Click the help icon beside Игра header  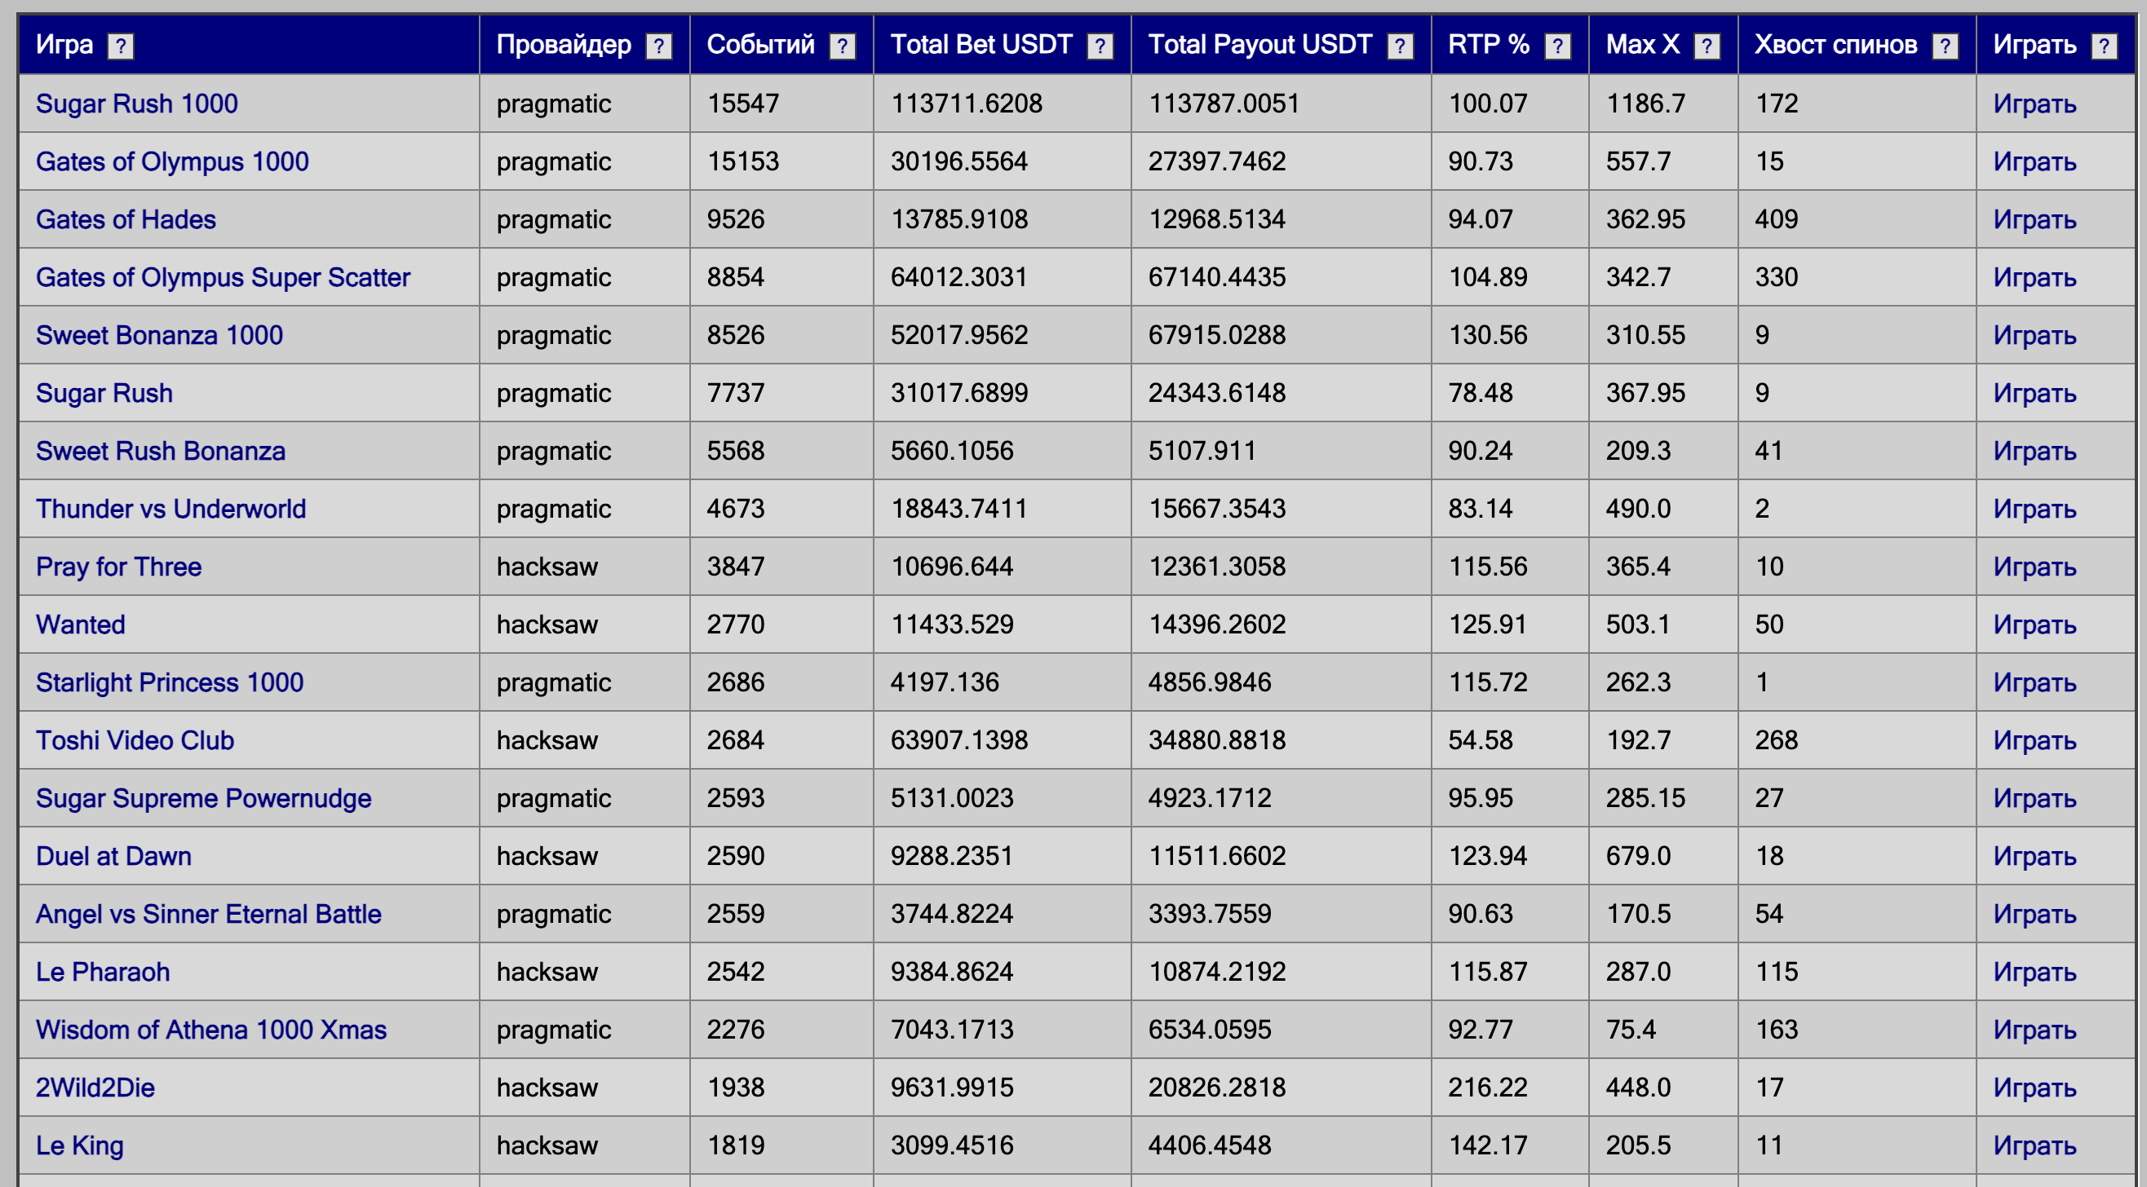[121, 46]
